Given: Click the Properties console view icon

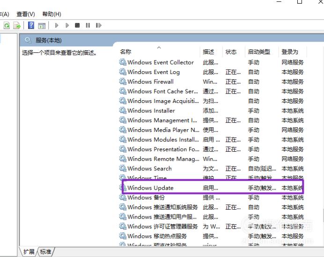Looking at the screenshot, I should click(42, 26).
